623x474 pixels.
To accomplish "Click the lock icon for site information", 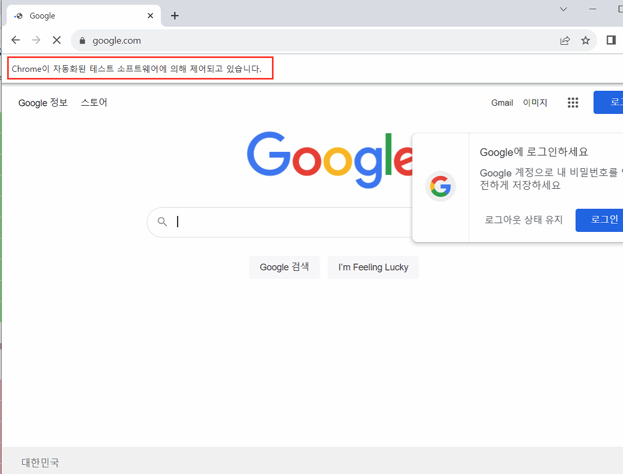I will point(82,41).
